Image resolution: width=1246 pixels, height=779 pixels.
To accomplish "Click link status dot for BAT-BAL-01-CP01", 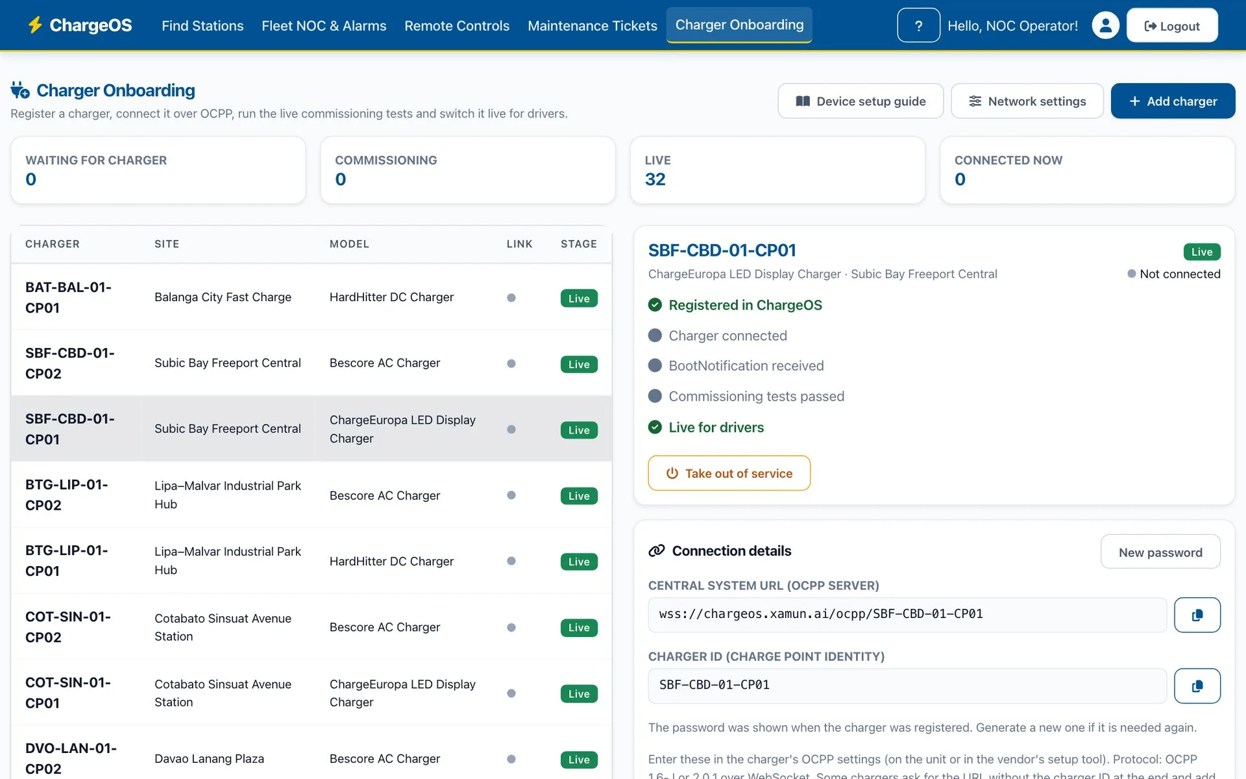I will [511, 297].
